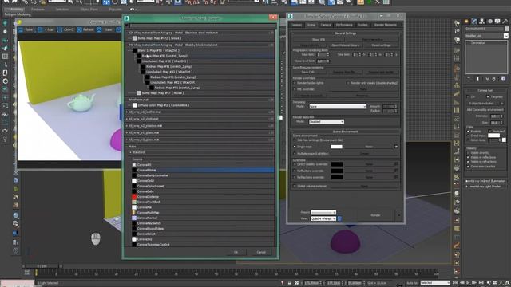
Task: Collapse the Standard maps group
Action: click(131, 152)
